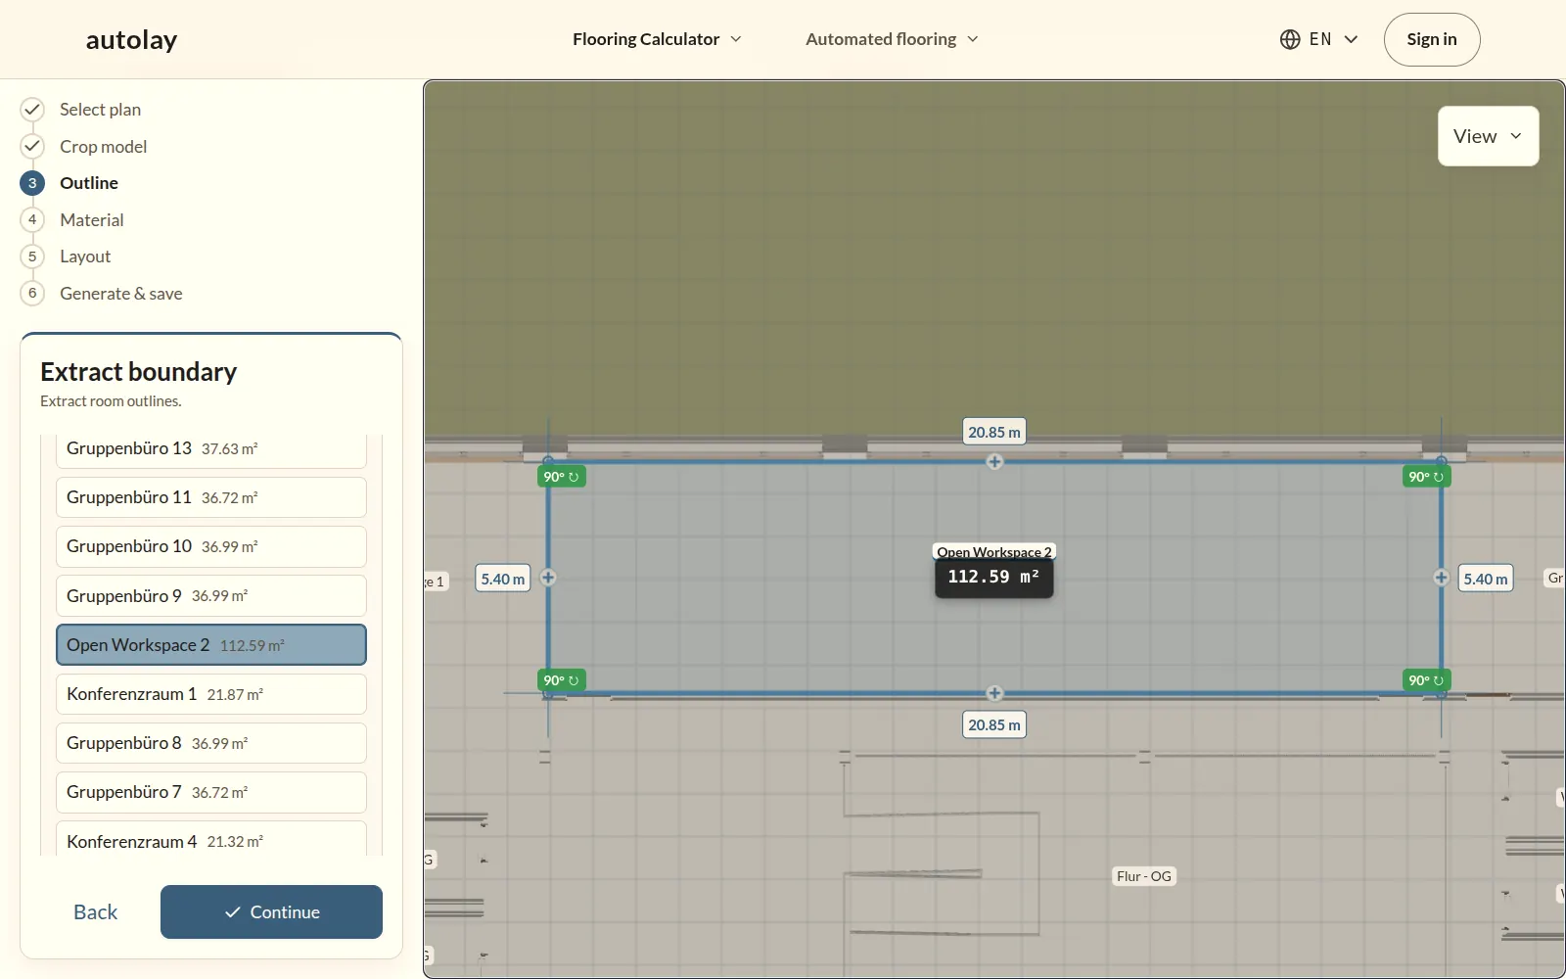Screen dimensions: 1566x979
Task: Go to the Layout step
Action: coord(85,256)
